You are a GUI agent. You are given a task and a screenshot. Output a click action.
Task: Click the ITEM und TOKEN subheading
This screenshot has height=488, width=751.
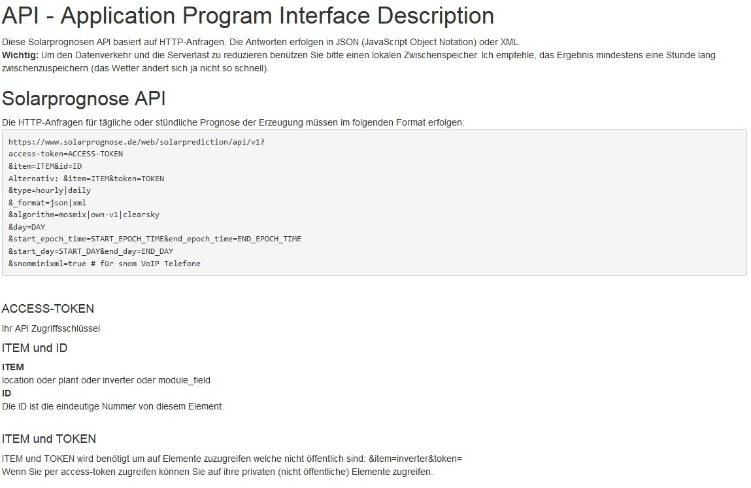pos(49,439)
